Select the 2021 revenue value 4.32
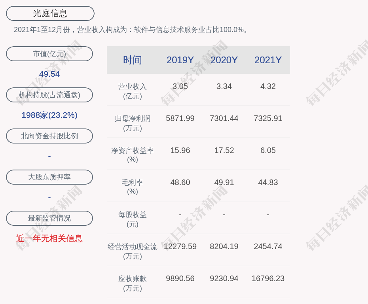368x304 pixels. [x=268, y=86]
